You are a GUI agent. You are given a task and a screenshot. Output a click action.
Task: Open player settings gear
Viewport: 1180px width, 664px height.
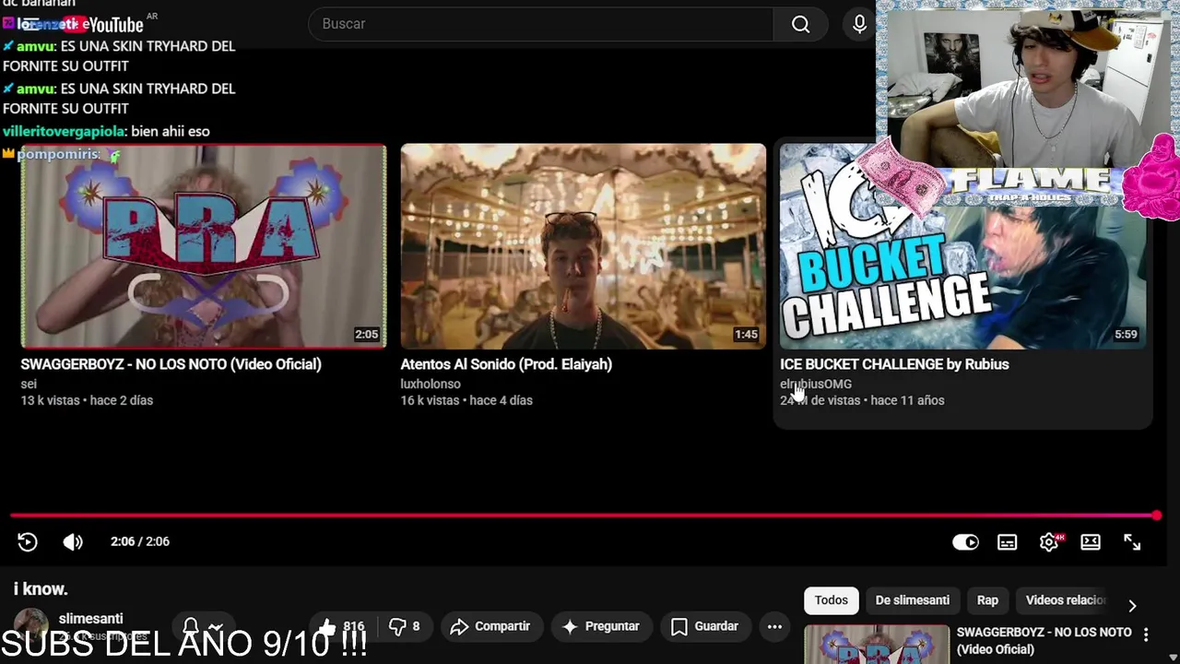(x=1049, y=542)
